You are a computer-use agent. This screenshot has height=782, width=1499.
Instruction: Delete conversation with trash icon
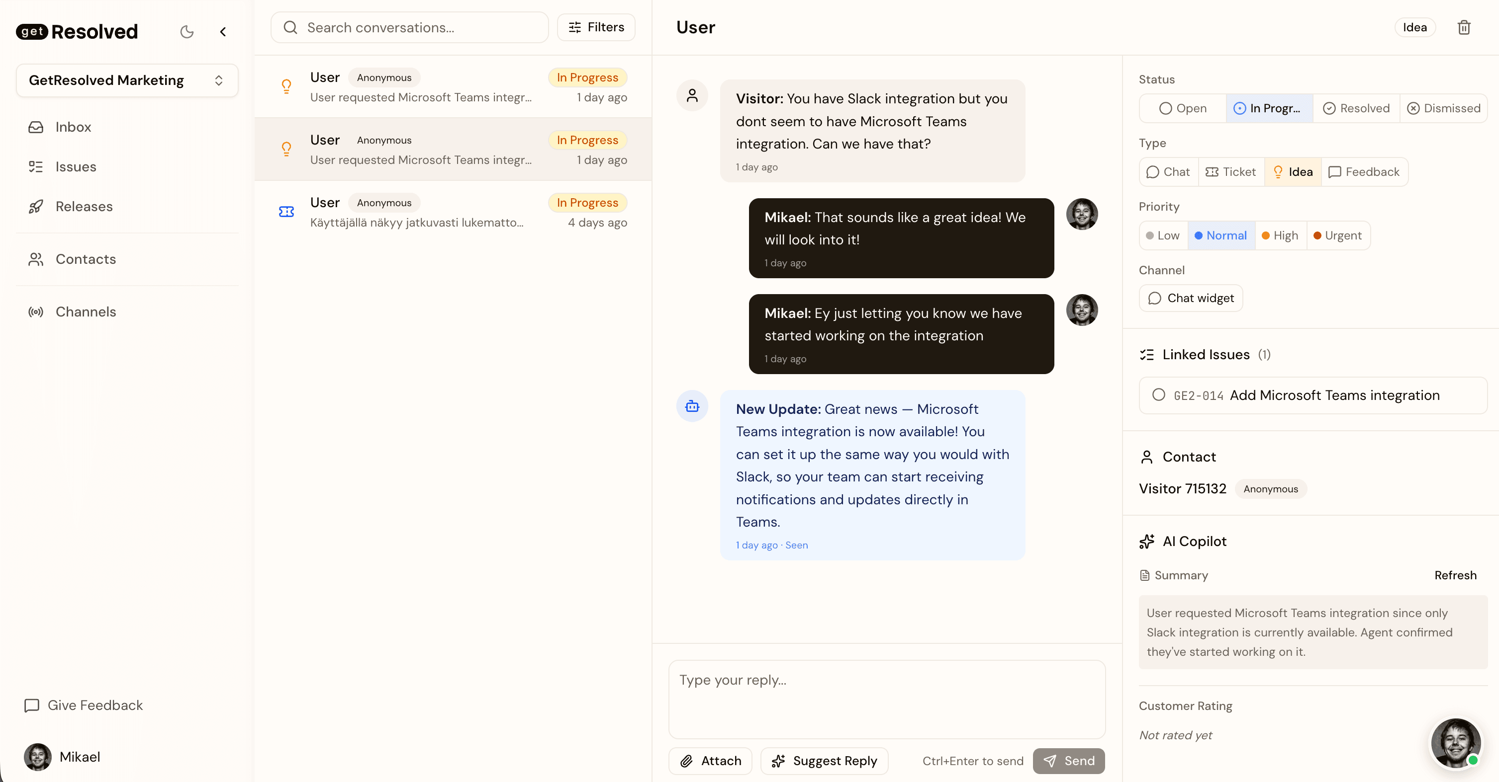click(1464, 27)
